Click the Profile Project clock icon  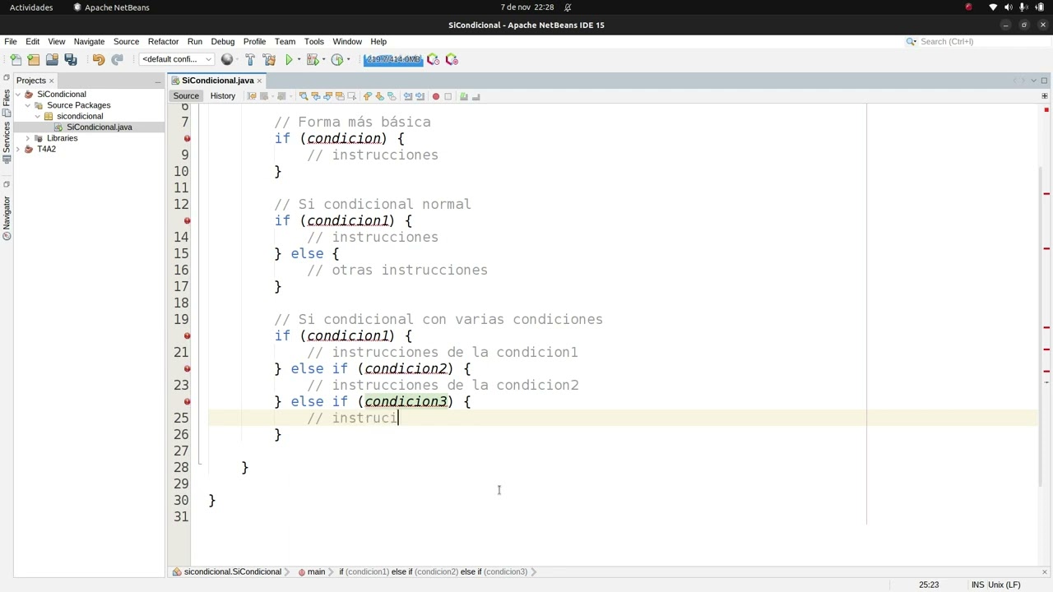336,59
